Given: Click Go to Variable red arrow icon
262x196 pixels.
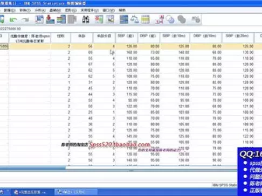Looking at the screenshot, I should pos(50,19).
